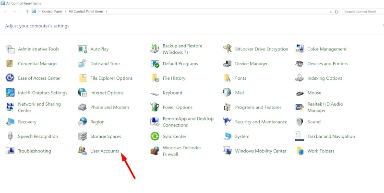The height and width of the screenshot is (193, 384).
Task: Open the Administrative Tools icon
Action: (10, 49)
